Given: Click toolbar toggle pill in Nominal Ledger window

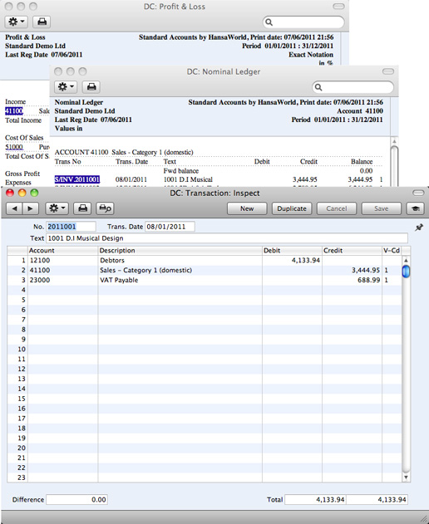Looking at the screenshot, I should click(x=387, y=71).
